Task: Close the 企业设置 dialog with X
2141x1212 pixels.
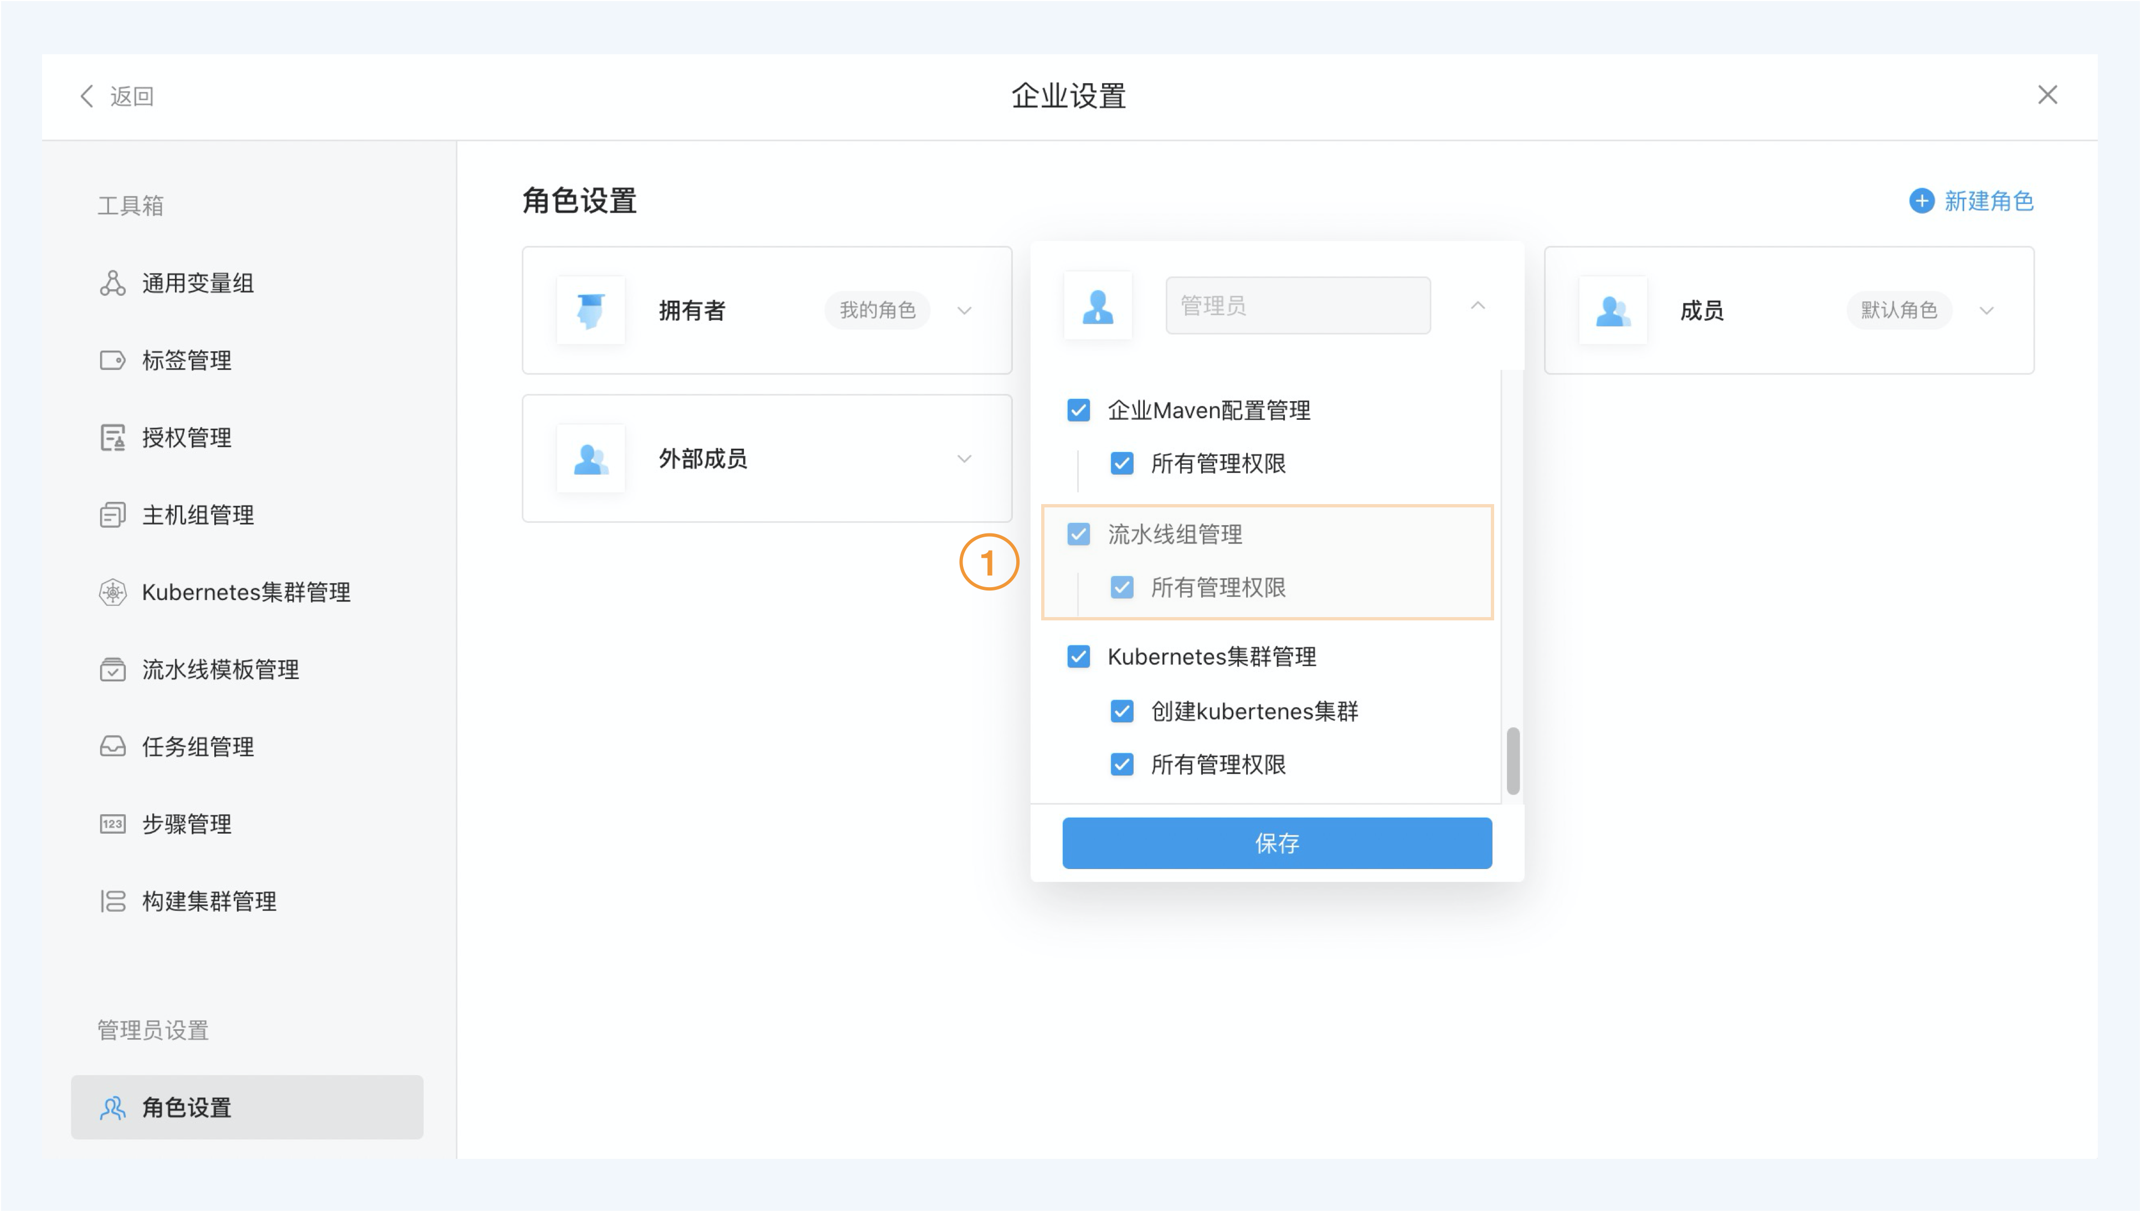Action: coord(2047,95)
